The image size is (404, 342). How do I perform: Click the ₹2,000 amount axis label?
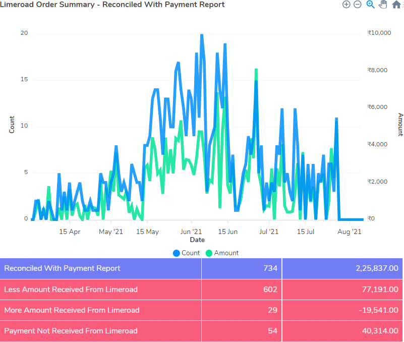point(377,182)
